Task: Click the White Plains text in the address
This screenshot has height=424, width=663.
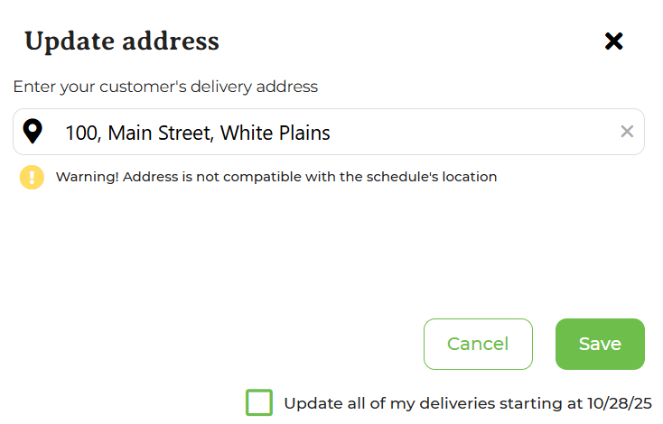Action: point(275,133)
